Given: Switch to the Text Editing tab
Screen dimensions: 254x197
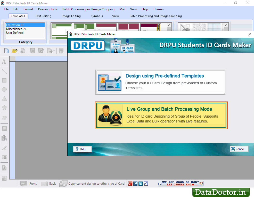Looking at the screenshot, I should click(x=43, y=16).
